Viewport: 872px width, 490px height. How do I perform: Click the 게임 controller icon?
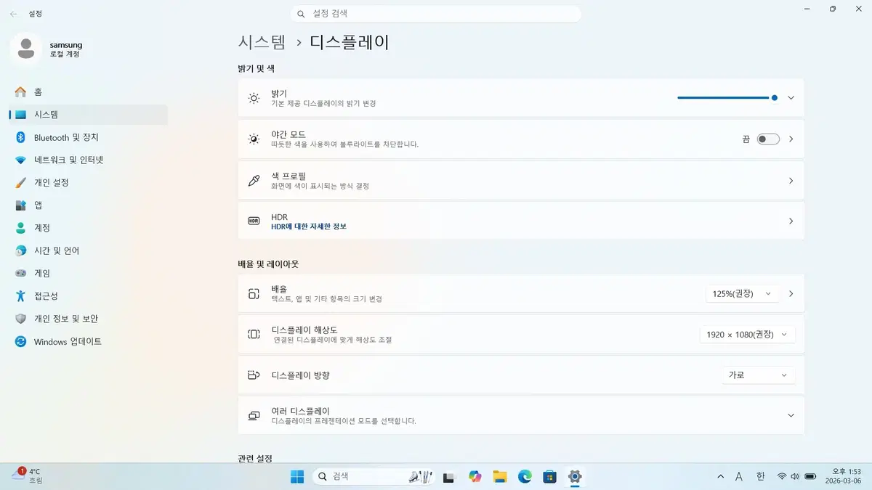[20, 273]
